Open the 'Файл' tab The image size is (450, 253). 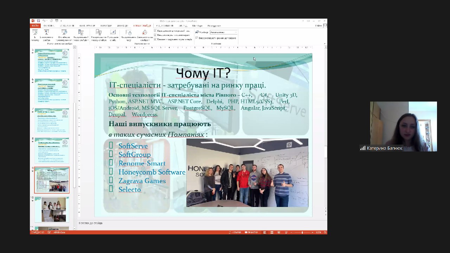click(35, 26)
